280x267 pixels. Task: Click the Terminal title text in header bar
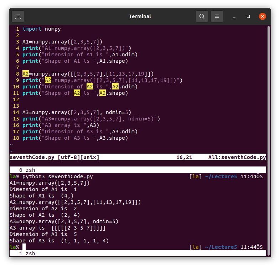click(140, 16)
